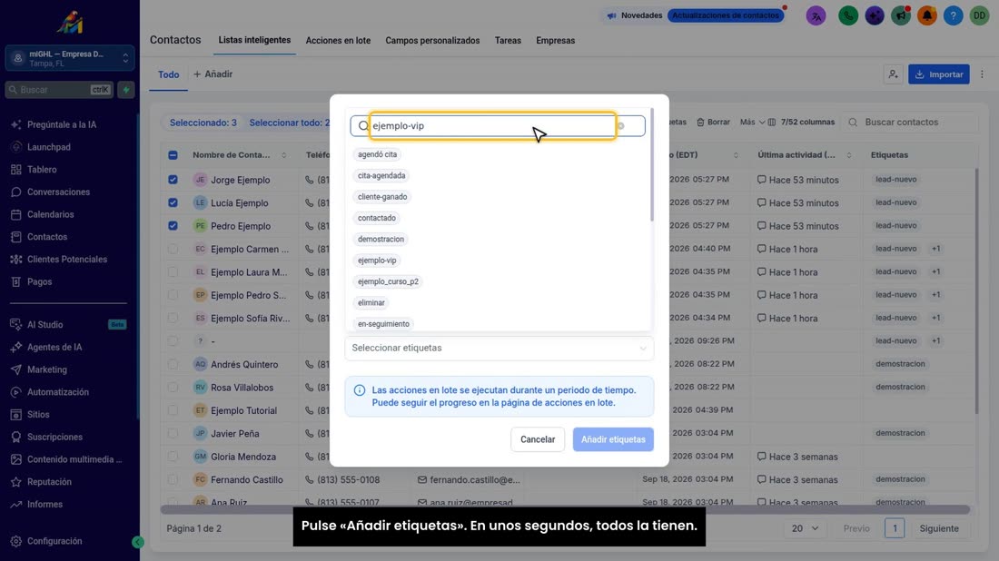
Task: Toggle the header select-all checkbox
Action: click(x=173, y=154)
